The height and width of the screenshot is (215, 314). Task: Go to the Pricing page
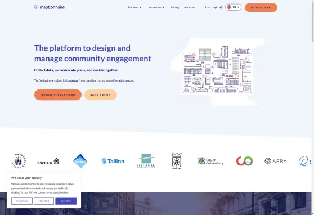(174, 7)
